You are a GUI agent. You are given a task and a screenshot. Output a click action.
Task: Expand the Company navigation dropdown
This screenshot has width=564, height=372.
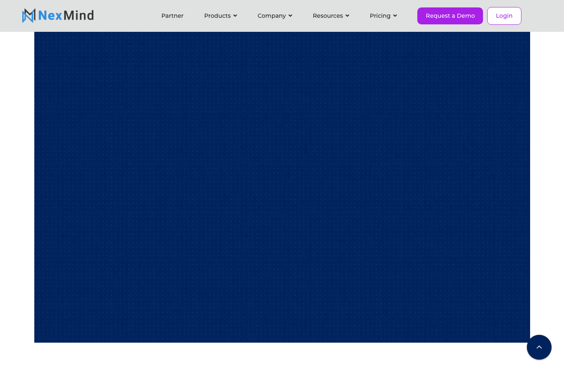tap(275, 16)
